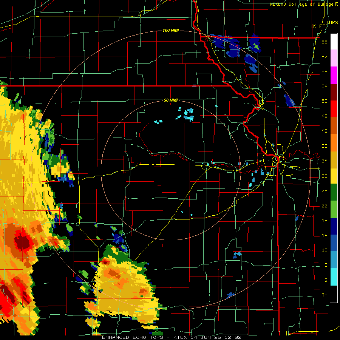Viewport: 340px width, 340px height.
Task: Click the 30 legend value
Action: coord(325,176)
